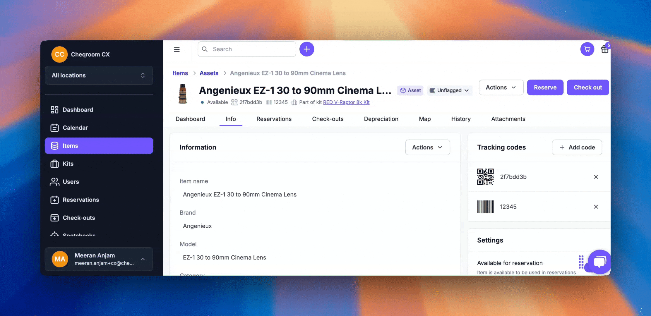Click the dotted grip handle near chat
This screenshot has width=651, height=316.
(581, 262)
